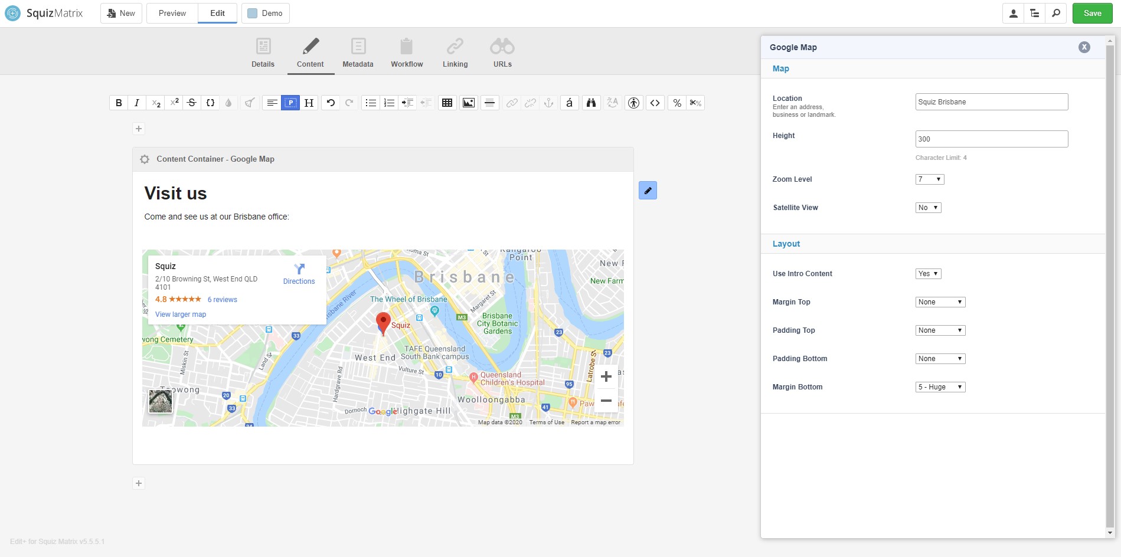This screenshot has width=1121, height=557.
Task: Apply superscript formatting
Action: [x=174, y=103]
